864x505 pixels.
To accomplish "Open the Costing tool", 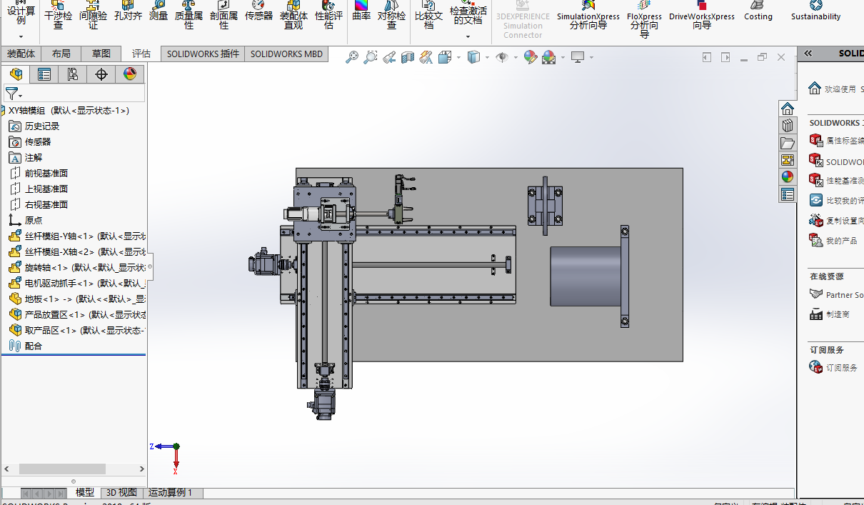I will click(758, 11).
